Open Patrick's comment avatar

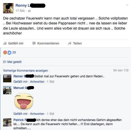7,122
